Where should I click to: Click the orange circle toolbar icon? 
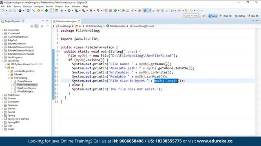[x=39, y=11]
